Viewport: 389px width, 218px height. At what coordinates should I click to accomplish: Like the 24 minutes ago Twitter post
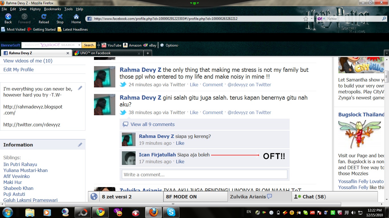click(194, 85)
